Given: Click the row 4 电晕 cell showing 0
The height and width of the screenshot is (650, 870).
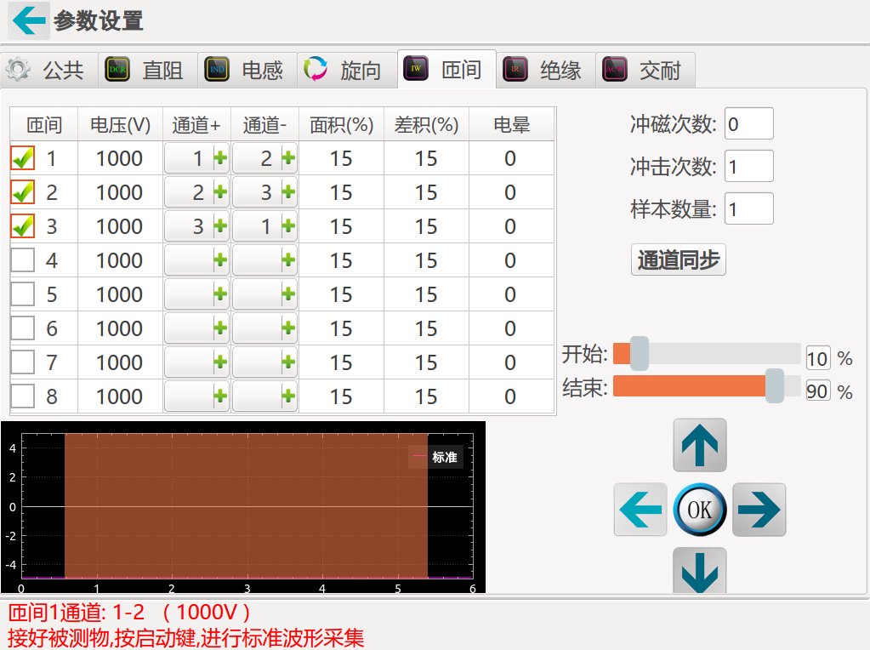Looking at the screenshot, I should [x=511, y=260].
